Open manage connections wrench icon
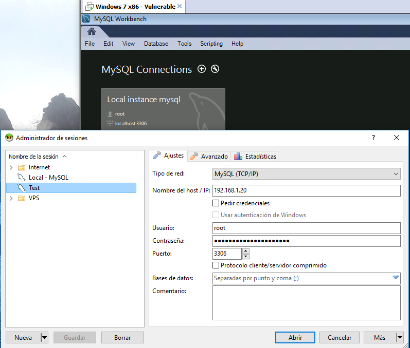This screenshot has width=410, height=348. point(215,69)
